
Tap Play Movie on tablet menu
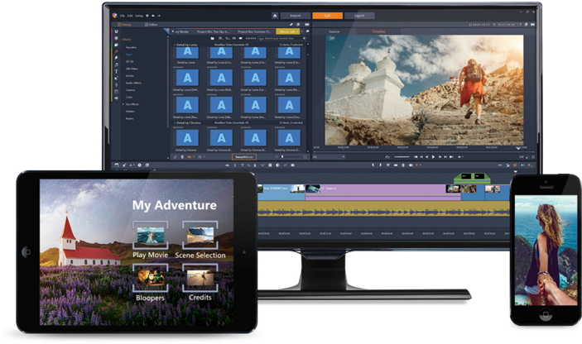coord(150,240)
